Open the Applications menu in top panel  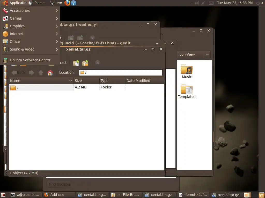(x=16, y=3)
